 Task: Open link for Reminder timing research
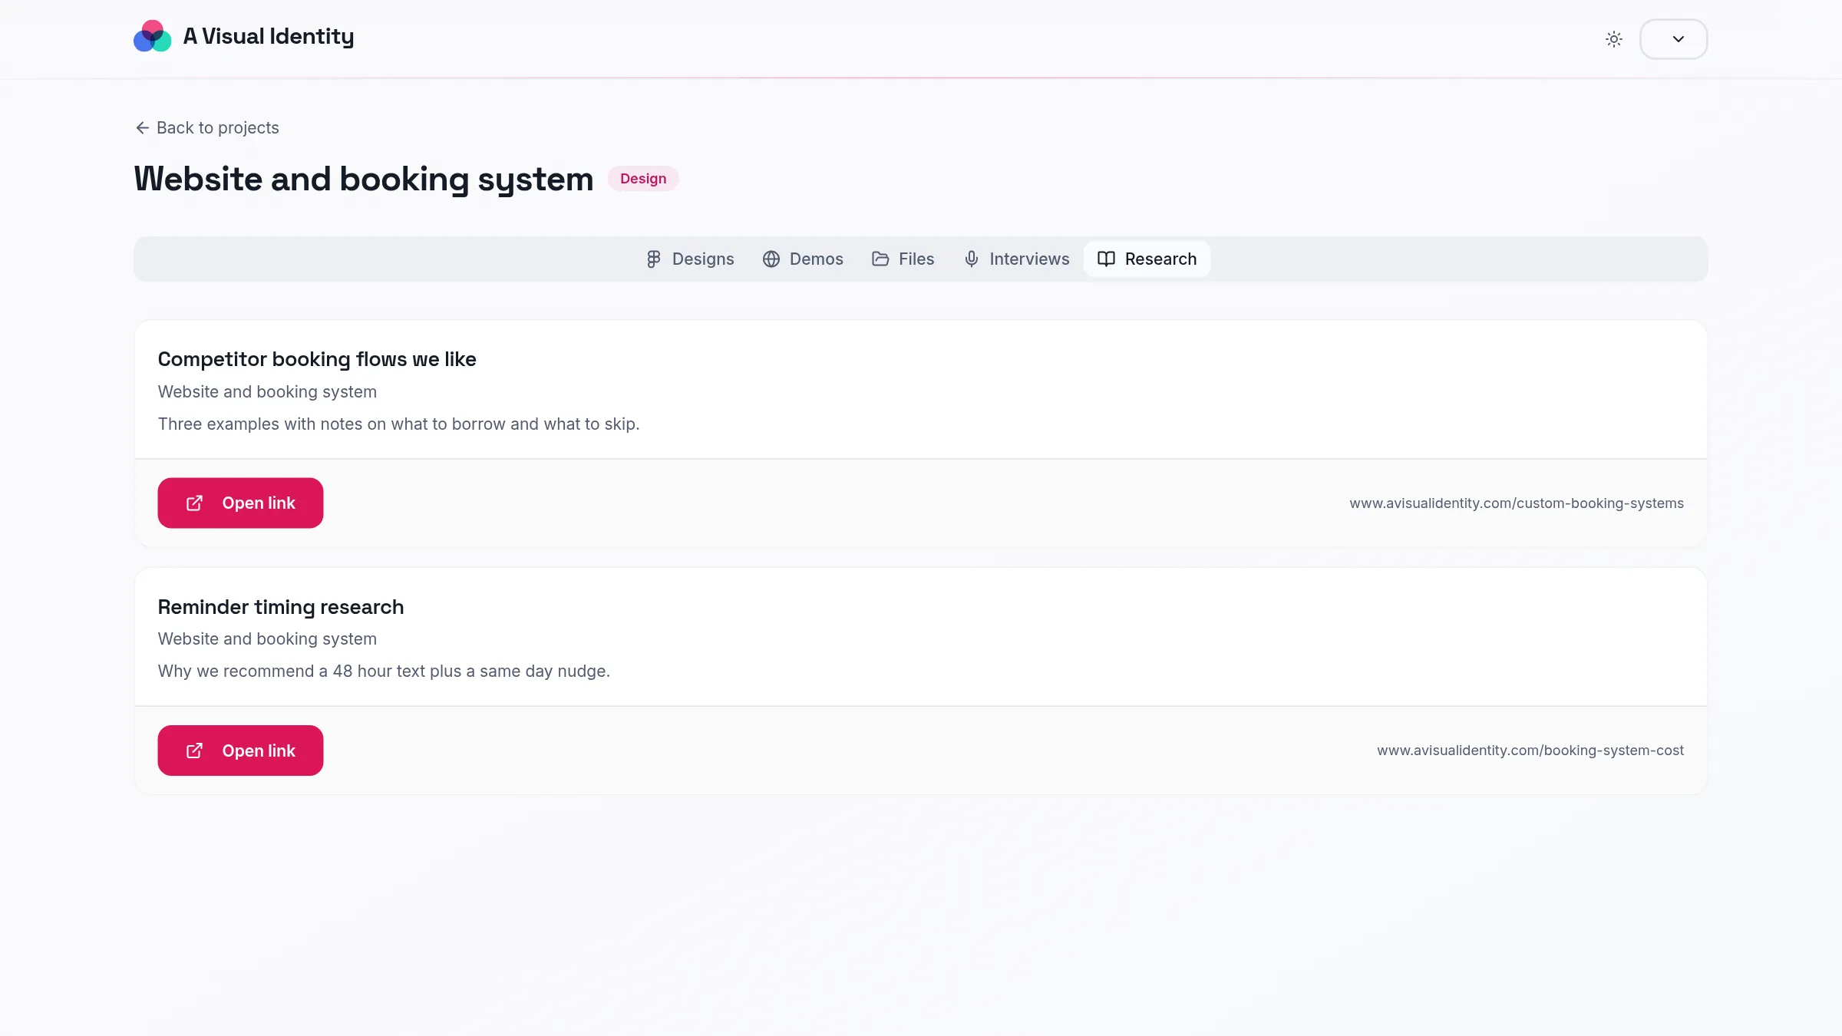click(x=240, y=751)
